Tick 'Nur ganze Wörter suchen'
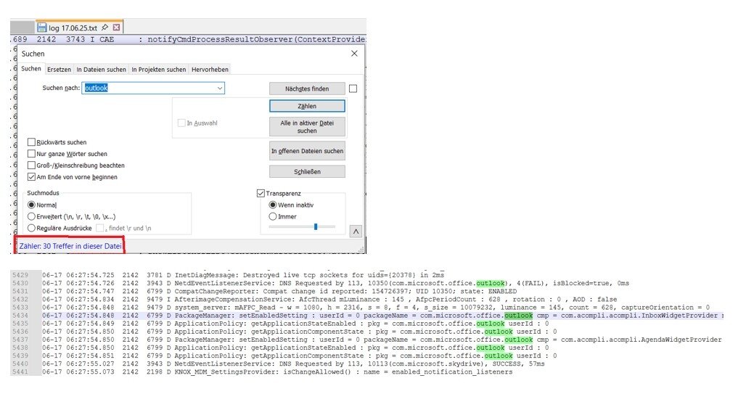The width and height of the screenshot is (733, 394). 32,154
